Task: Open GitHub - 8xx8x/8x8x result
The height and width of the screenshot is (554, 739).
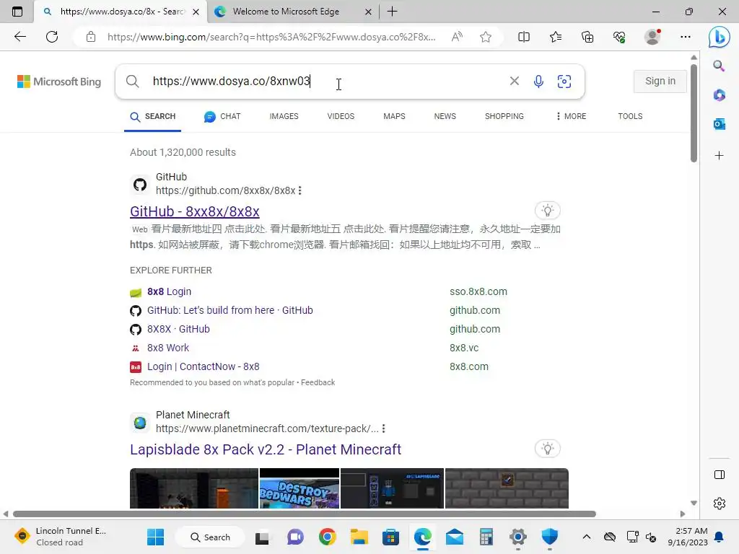Action: 195,211
